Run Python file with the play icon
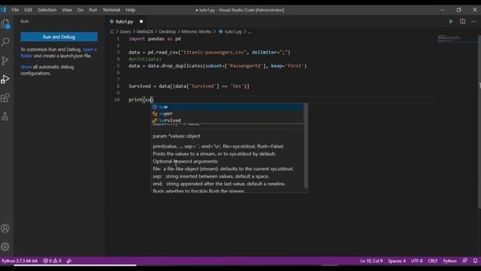Screen dimensions: 481x271 tap(451, 22)
